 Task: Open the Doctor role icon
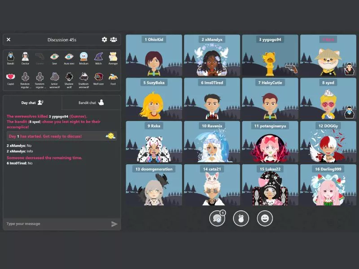[x=25, y=56]
